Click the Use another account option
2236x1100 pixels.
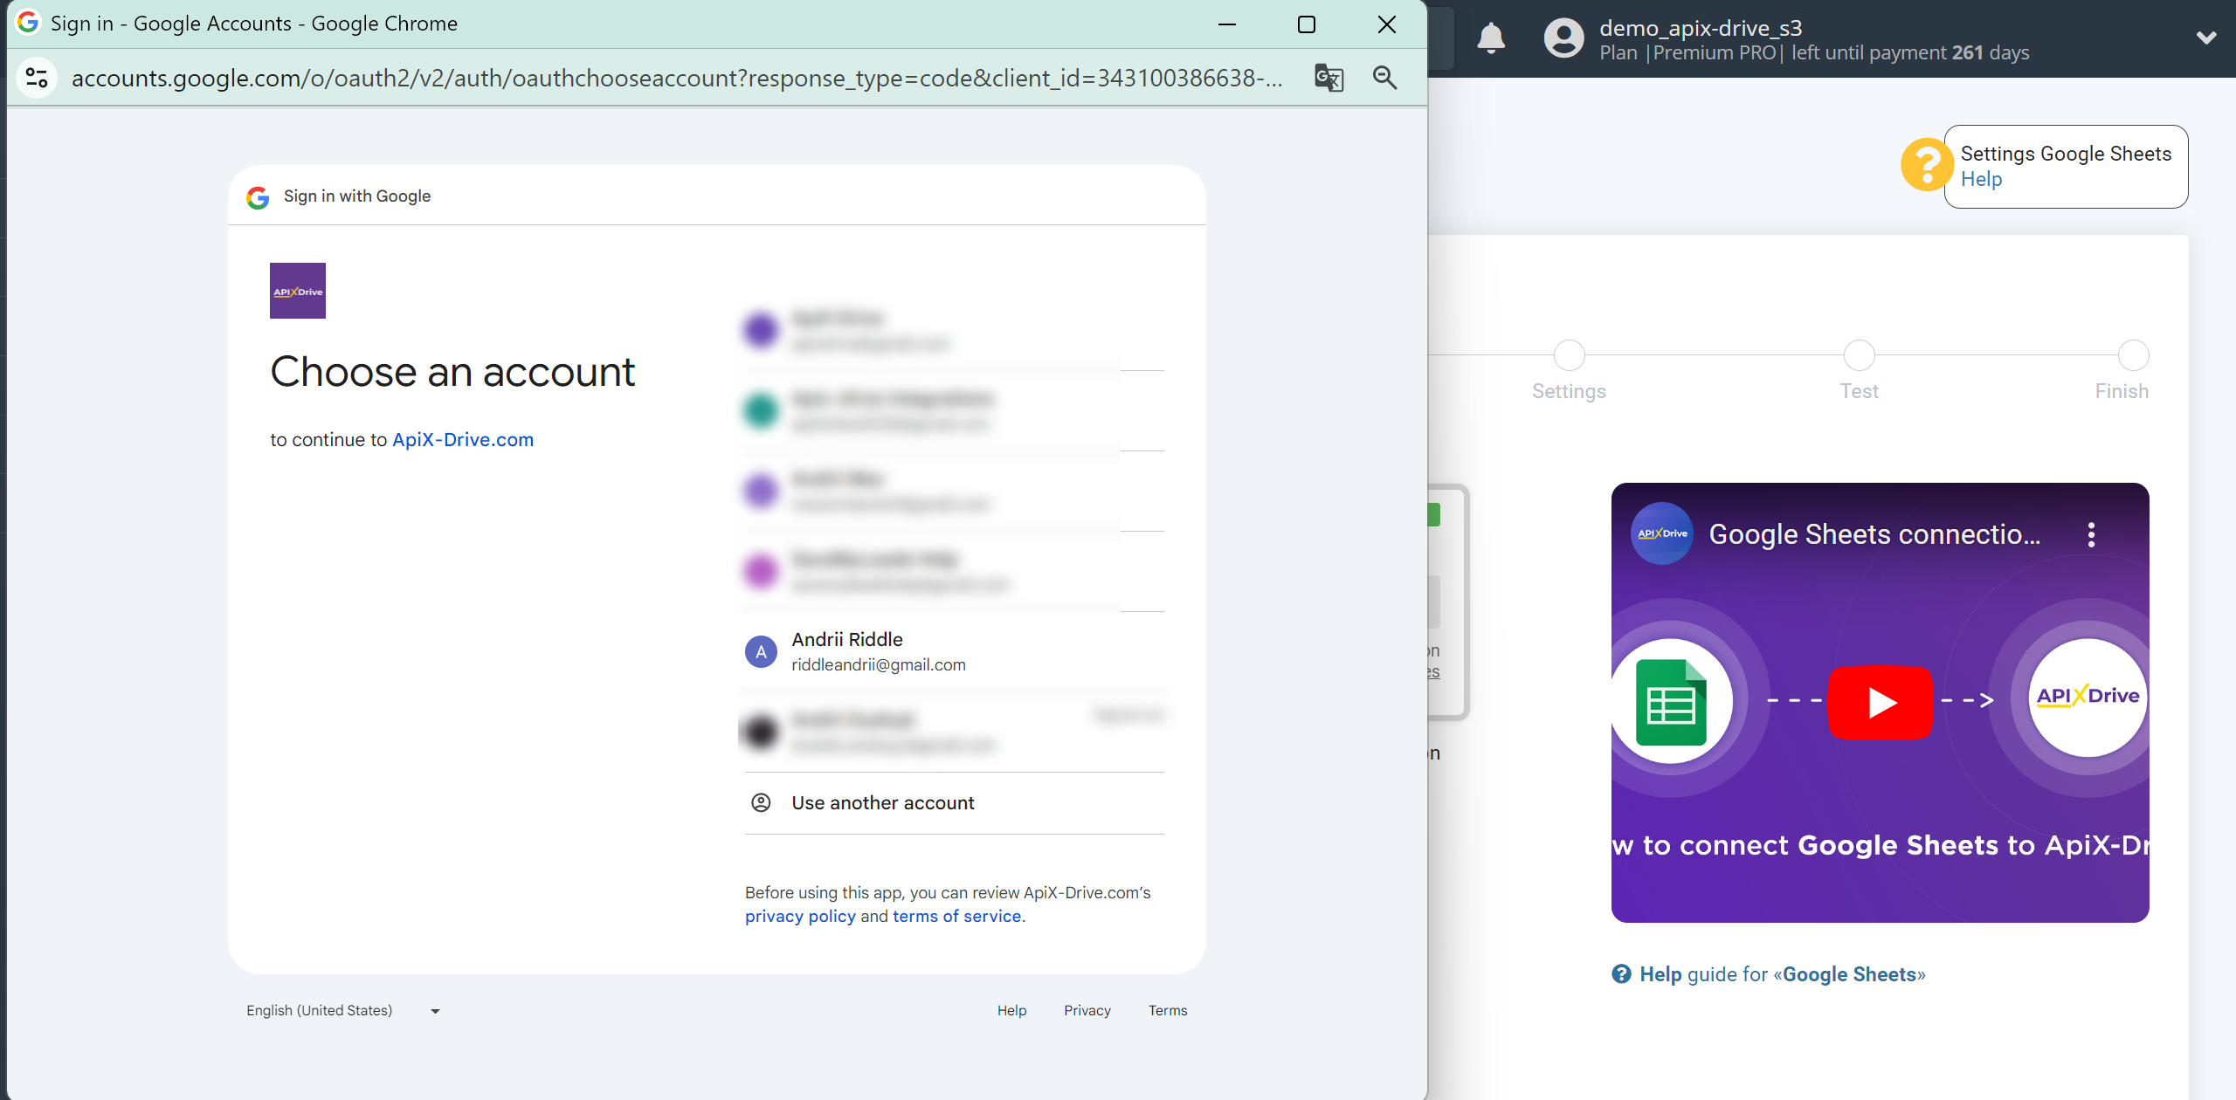pos(883,802)
